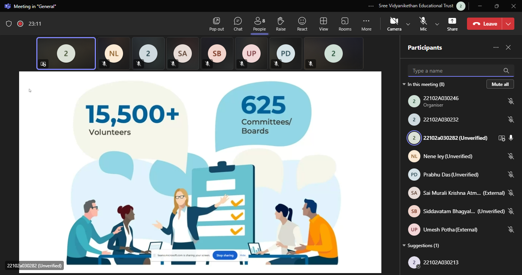Toggle the People panel tab
The image size is (522, 275).
[259, 24]
